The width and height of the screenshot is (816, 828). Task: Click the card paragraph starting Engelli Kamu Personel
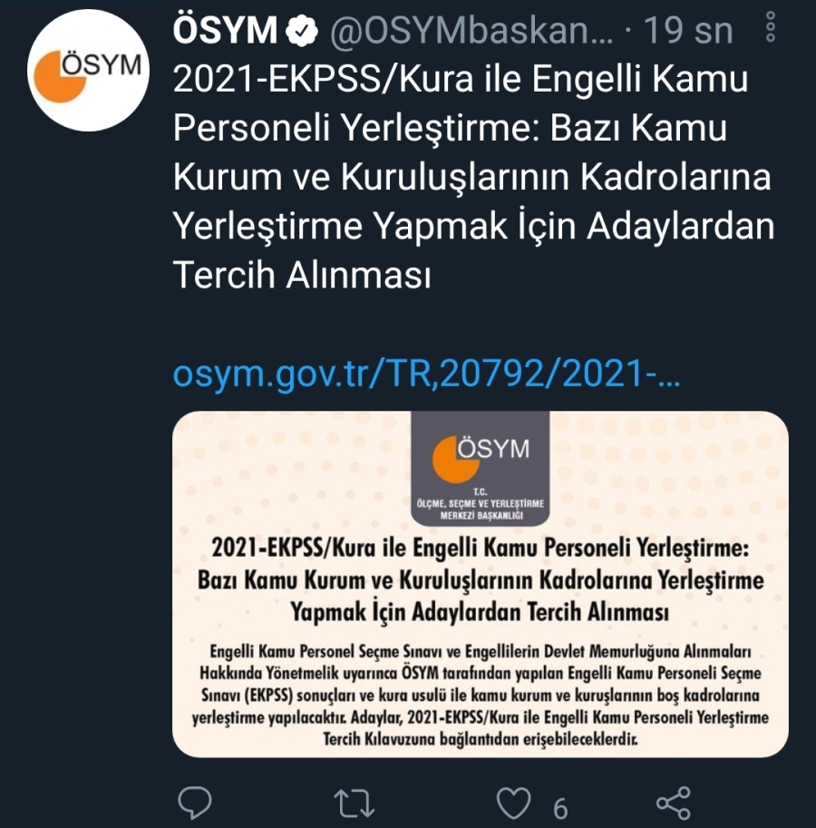481,695
